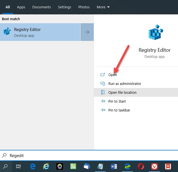Open Task View from the taskbar
The width and height of the screenshot is (178, 172).
pos(19,166)
